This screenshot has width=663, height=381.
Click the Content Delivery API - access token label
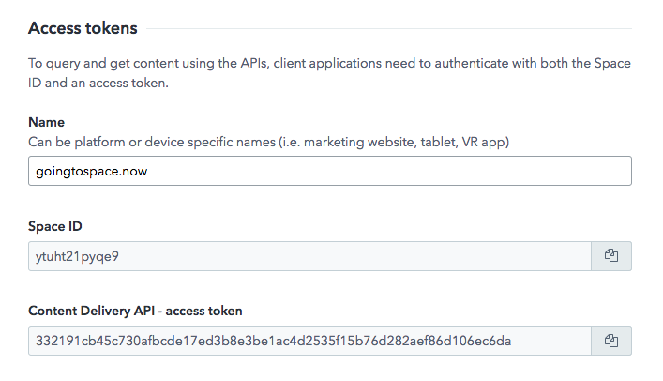coord(135,312)
